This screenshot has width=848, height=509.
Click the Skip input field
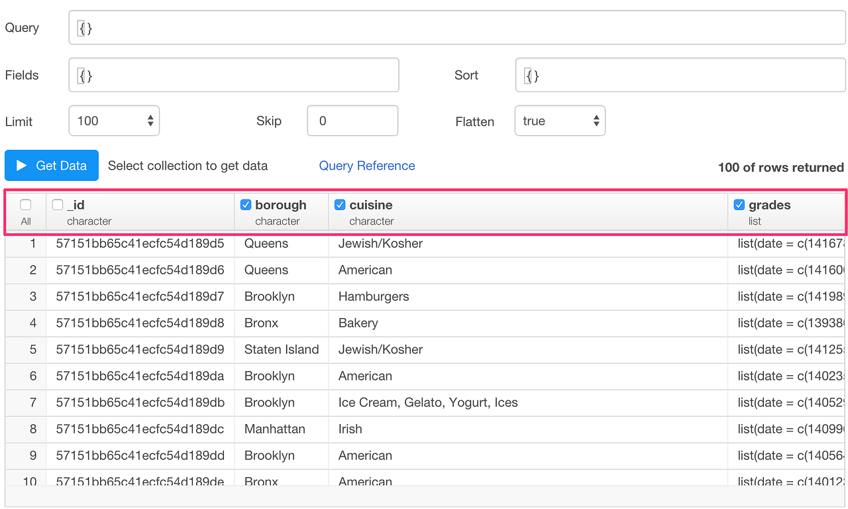click(x=352, y=120)
